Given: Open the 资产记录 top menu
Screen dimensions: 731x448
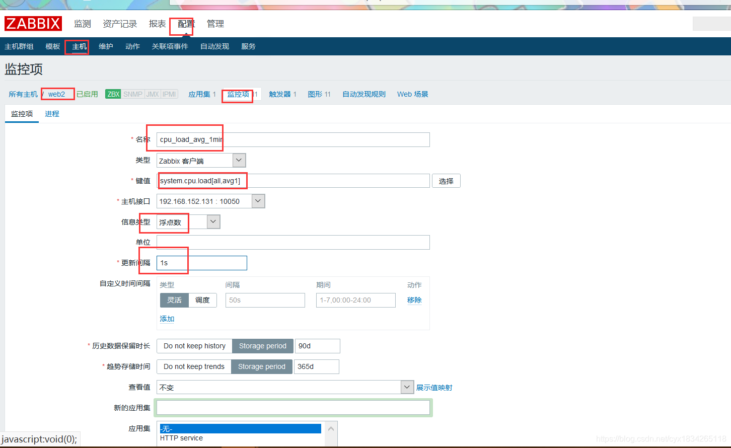Looking at the screenshot, I should click(x=120, y=24).
